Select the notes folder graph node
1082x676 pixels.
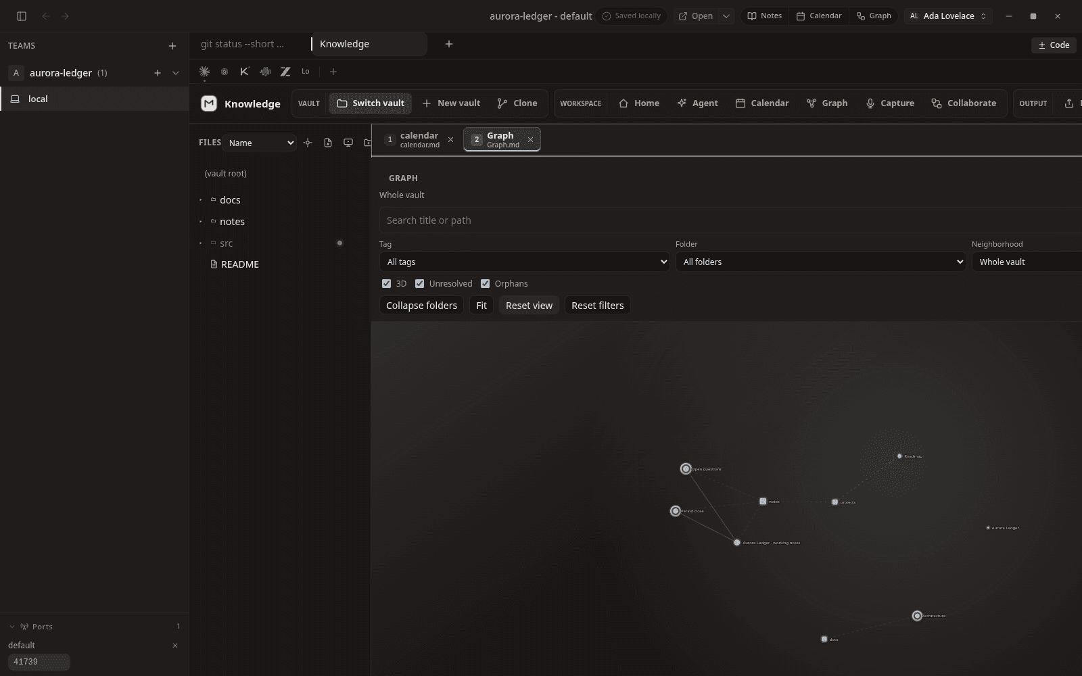(763, 502)
